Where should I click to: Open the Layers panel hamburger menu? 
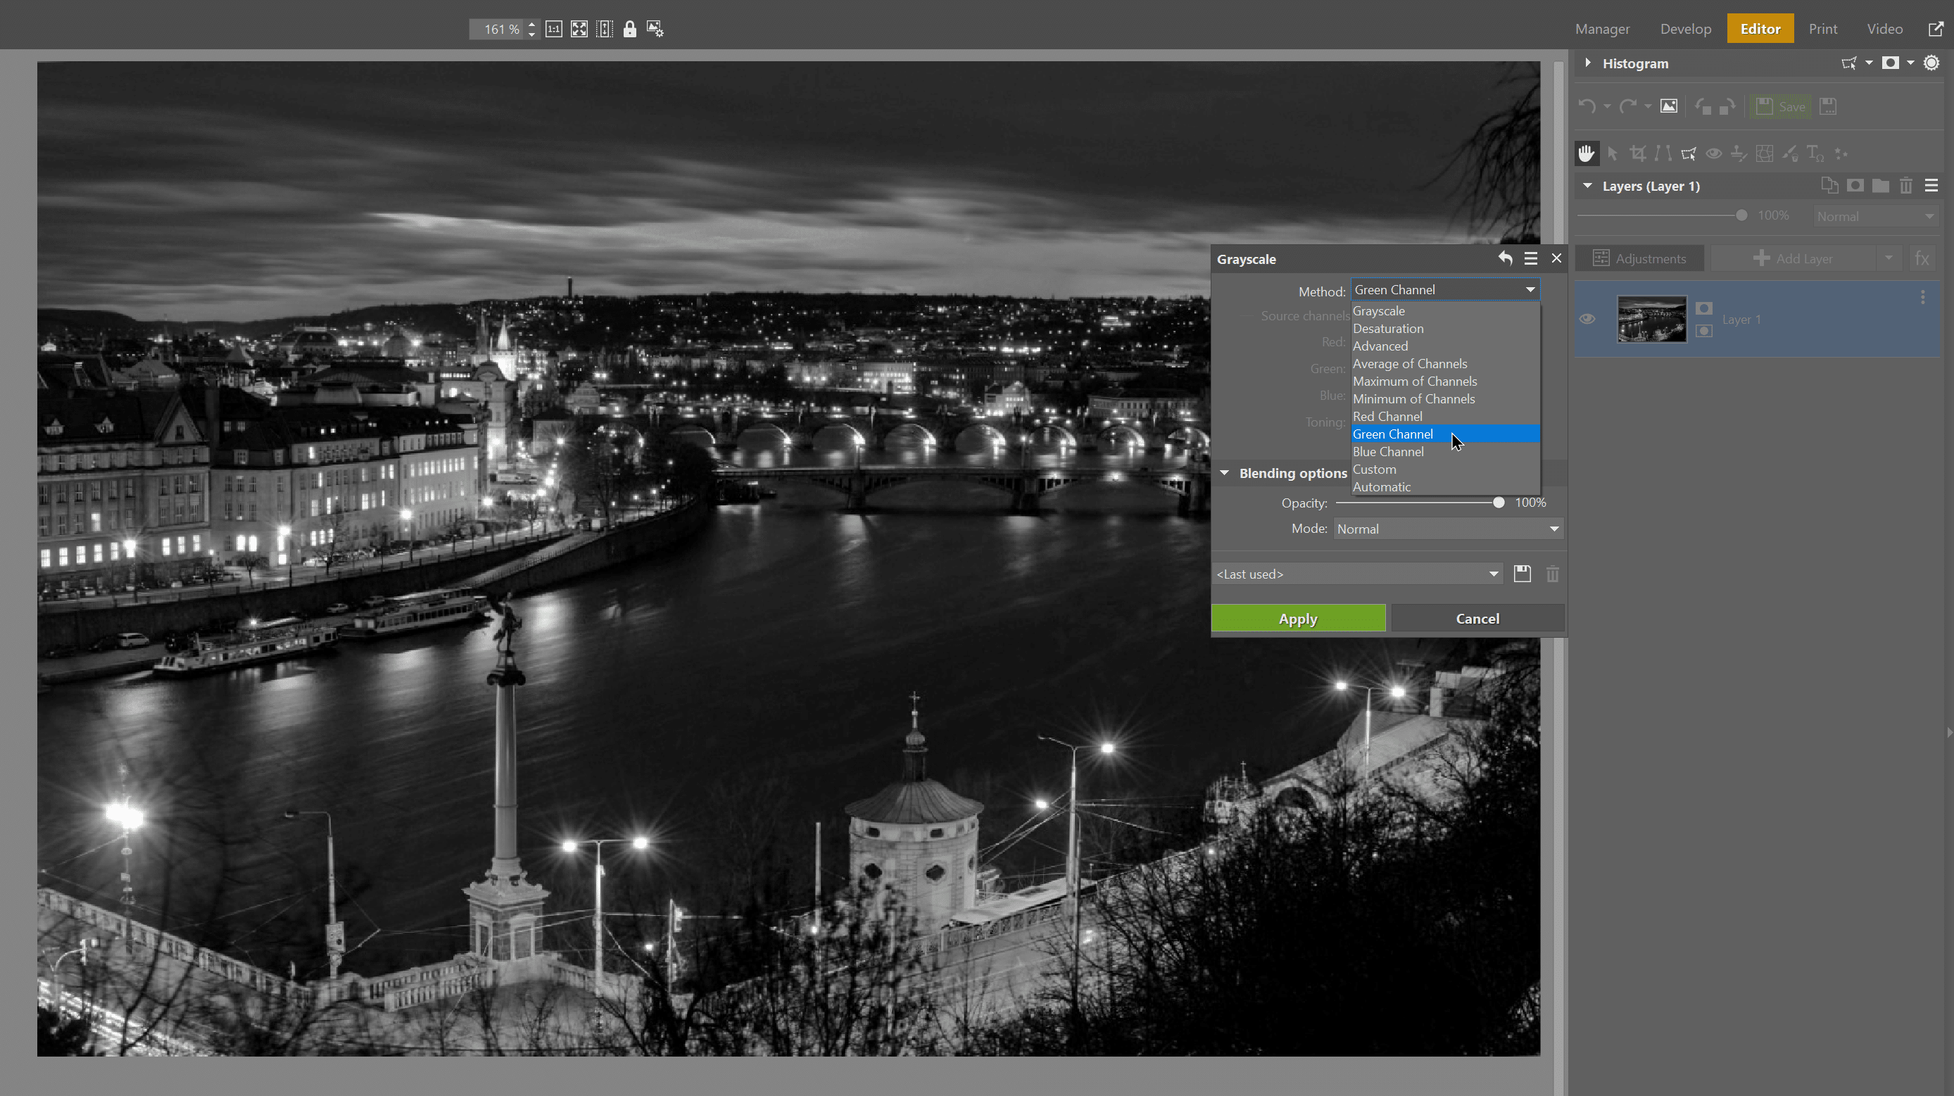[1932, 185]
